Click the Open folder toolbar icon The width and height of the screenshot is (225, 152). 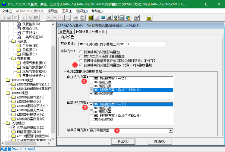pos(9,18)
